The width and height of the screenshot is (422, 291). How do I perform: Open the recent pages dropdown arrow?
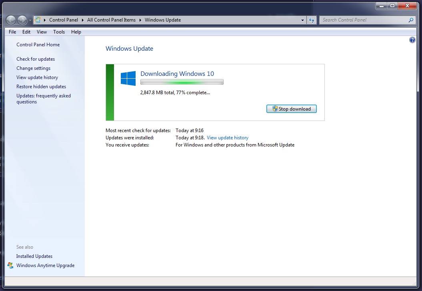(30, 20)
